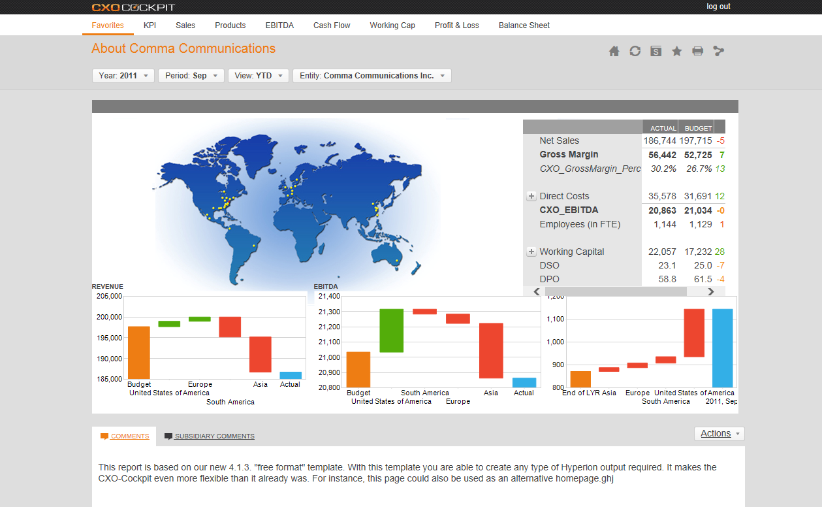
Task: Click the DPO row label
Action: [x=550, y=279]
